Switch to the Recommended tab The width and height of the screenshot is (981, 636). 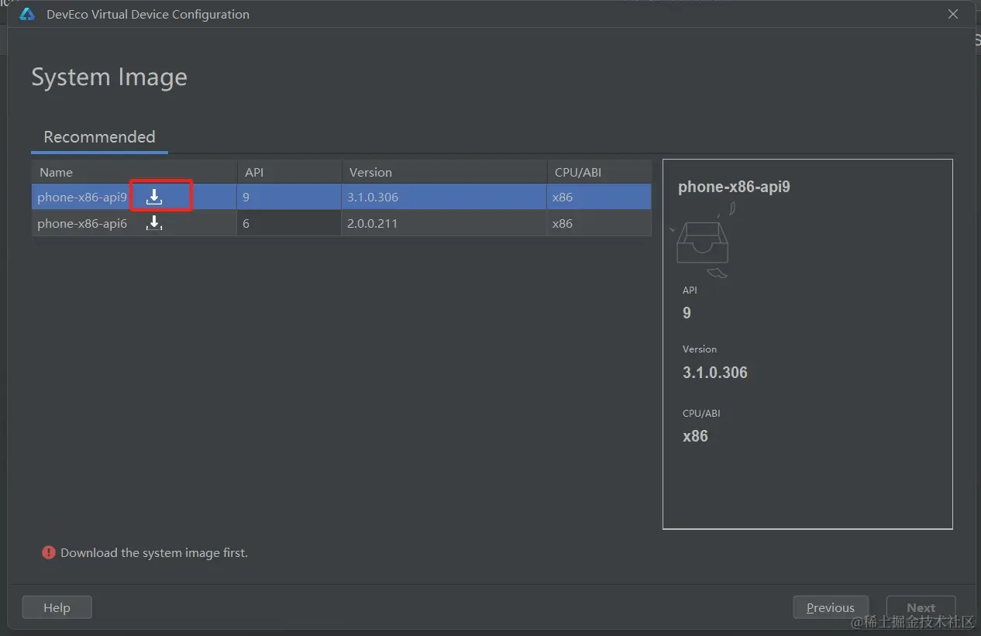[99, 137]
